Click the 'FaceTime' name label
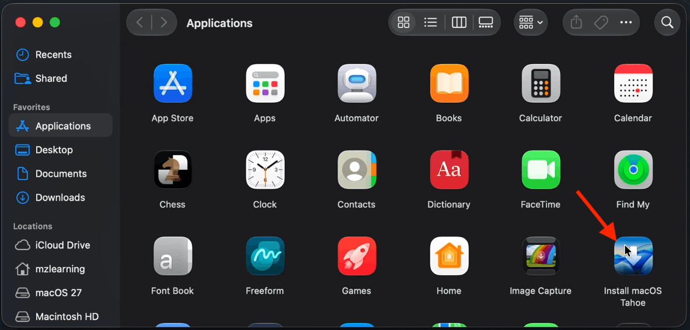 (x=541, y=204)
